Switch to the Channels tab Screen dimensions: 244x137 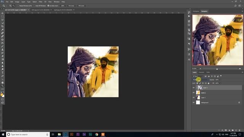(x=201, y=72)
